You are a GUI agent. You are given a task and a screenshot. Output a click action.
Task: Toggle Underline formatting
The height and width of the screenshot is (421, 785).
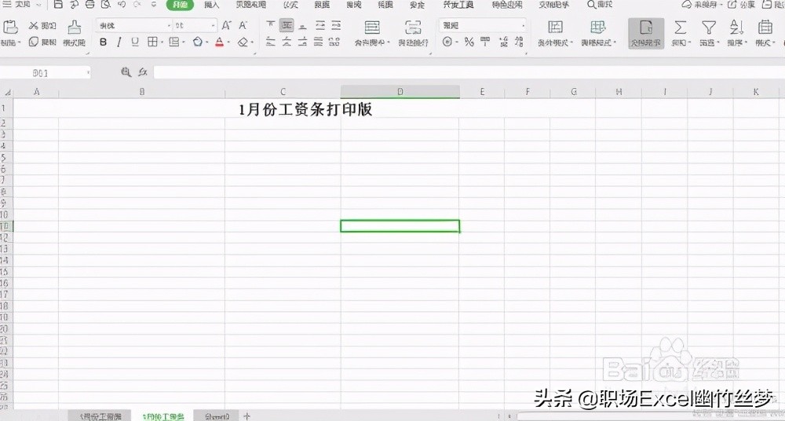tap(134, 42)
